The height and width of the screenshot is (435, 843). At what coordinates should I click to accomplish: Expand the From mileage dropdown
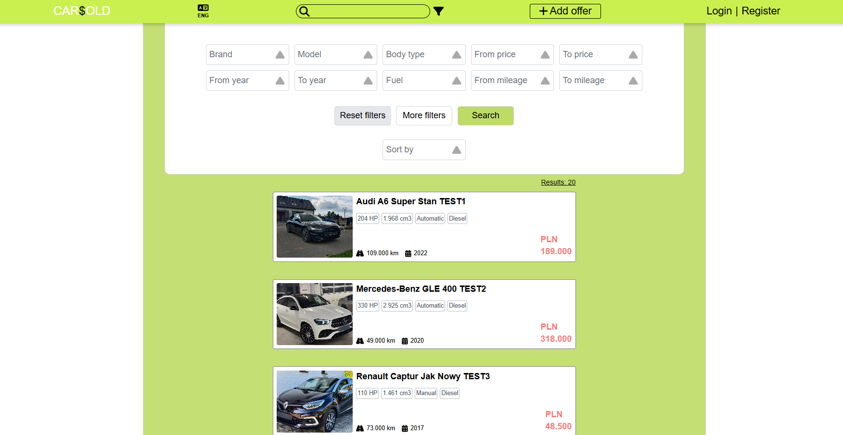tap(512, 80)
